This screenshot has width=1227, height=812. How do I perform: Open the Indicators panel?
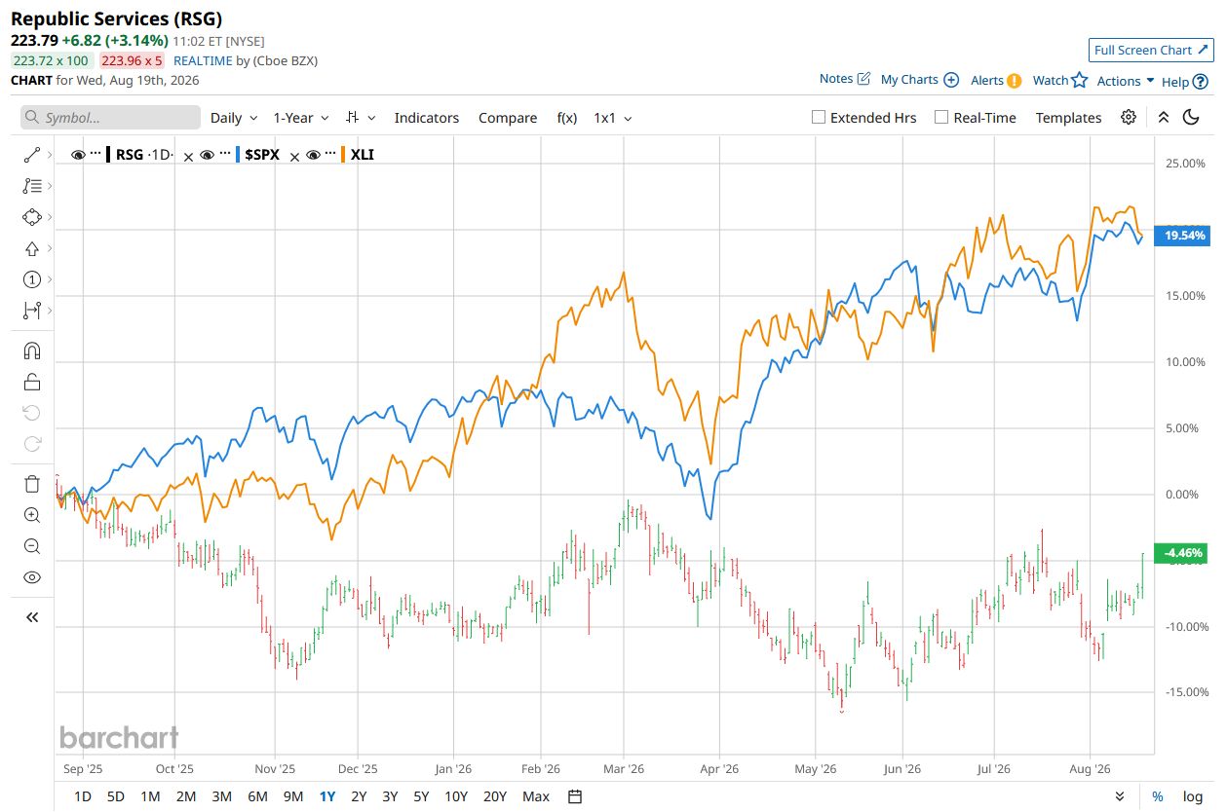[x=426, y=118]
